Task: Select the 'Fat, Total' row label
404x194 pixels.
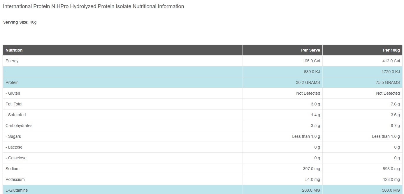Action: click(14, 104)
